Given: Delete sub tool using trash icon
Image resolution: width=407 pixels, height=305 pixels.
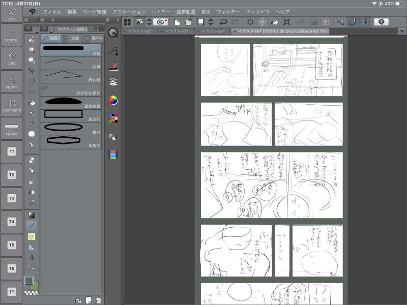Looking at the screenshot, I should click(99, 300).
